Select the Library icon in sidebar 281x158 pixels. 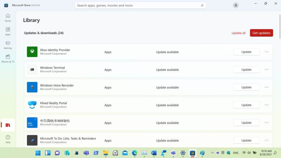click(x=8, y=125)
